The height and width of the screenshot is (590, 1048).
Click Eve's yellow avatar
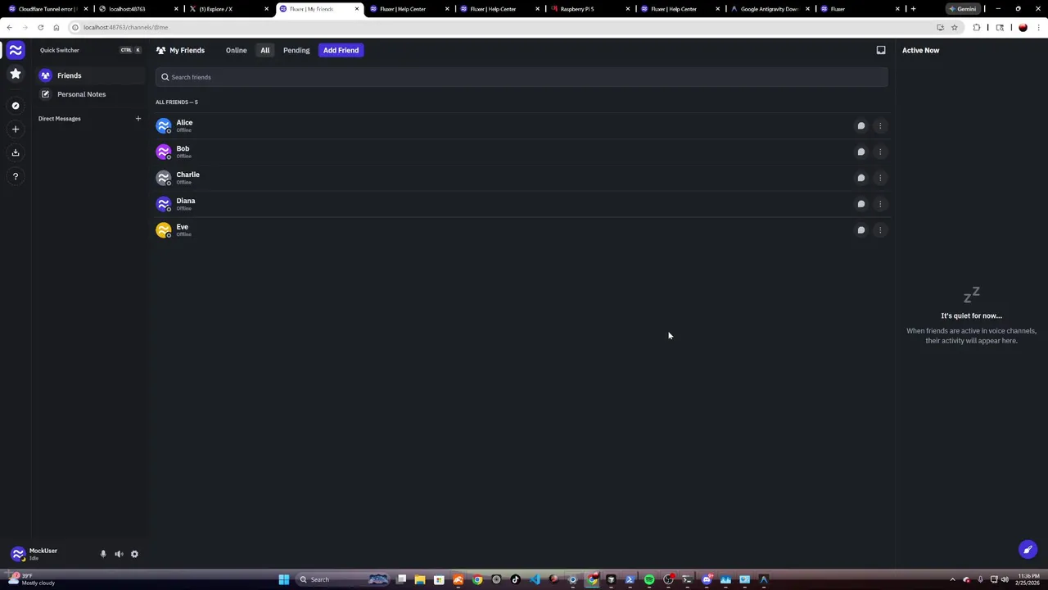[x=164, y=230]
